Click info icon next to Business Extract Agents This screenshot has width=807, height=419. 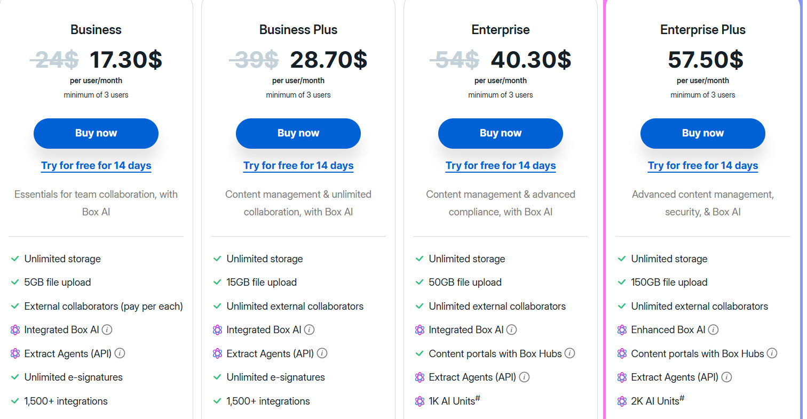(120, 353)
